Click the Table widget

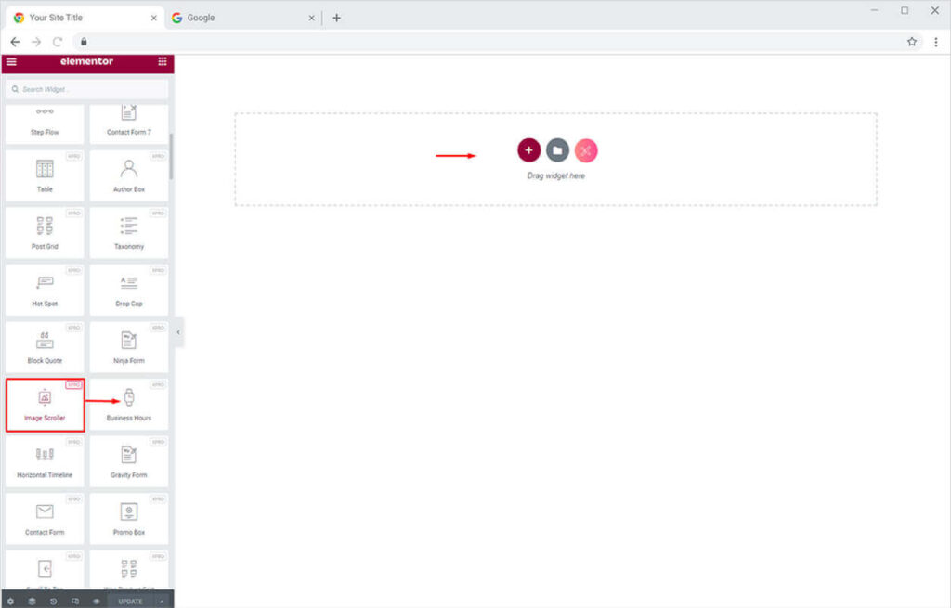click(45, 175)
